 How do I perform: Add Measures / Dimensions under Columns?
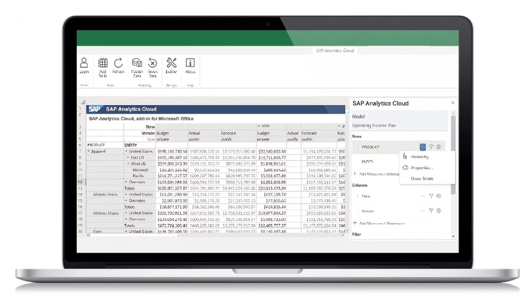point(379,223)
